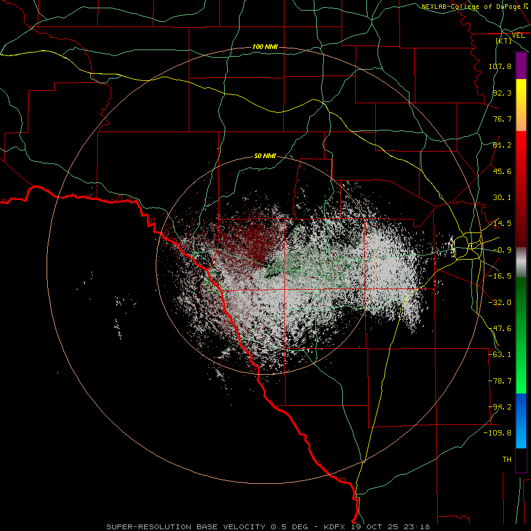Pick the green segment of the color bar

[521, 335]
